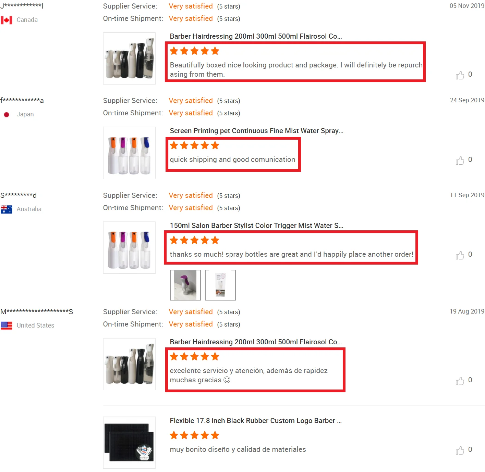Give thumbs-up to the Australia review
This screenshot has height=472, width=485.
click(x=460, y=255)
